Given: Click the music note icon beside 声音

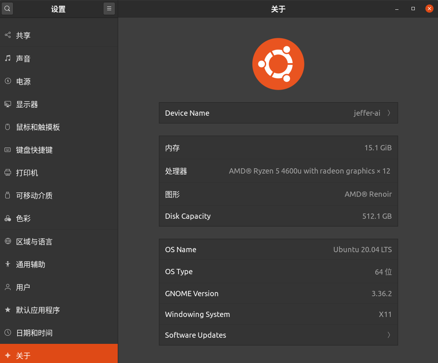Looking at the screenshot, I should [x=8, y=58].
